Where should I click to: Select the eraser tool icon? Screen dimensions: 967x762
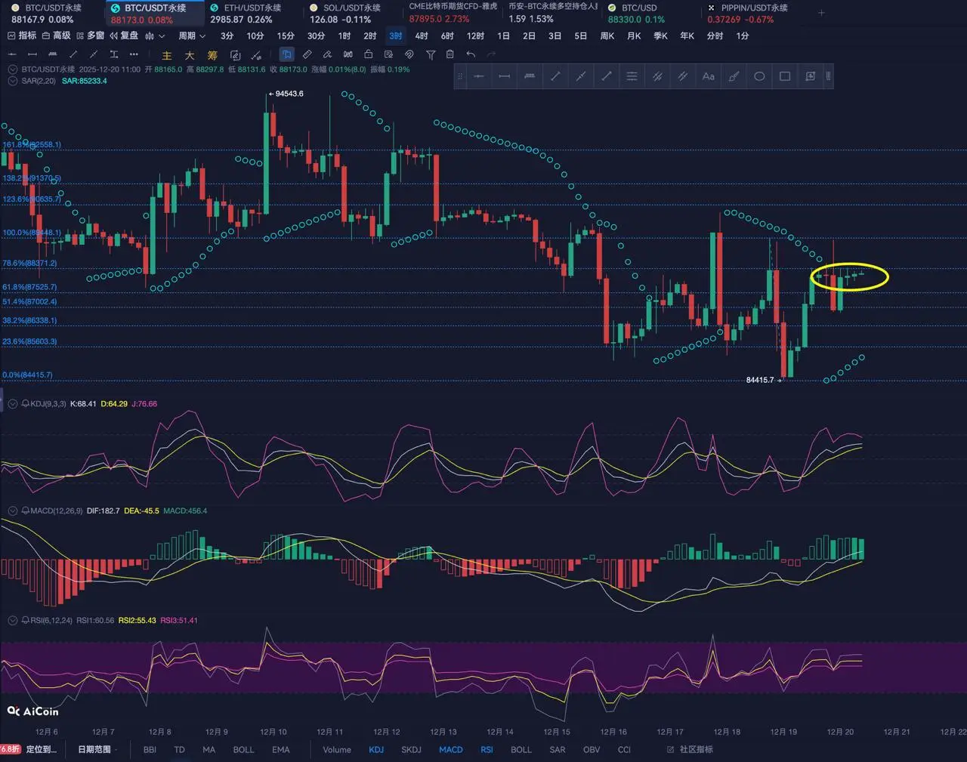[x=327, y=54]
